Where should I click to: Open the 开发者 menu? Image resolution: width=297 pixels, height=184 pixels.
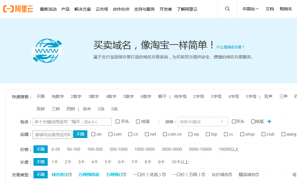(x=166, y=9)
